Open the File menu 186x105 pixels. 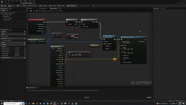coord(6,1)
